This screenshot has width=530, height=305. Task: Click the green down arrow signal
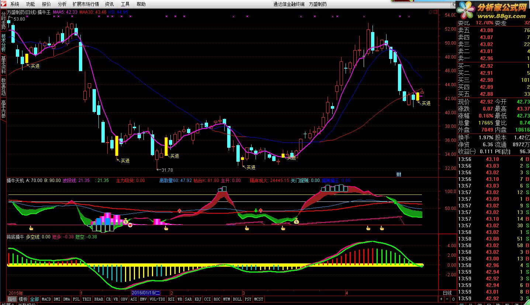pyautogui.click(x=256, y=210)
